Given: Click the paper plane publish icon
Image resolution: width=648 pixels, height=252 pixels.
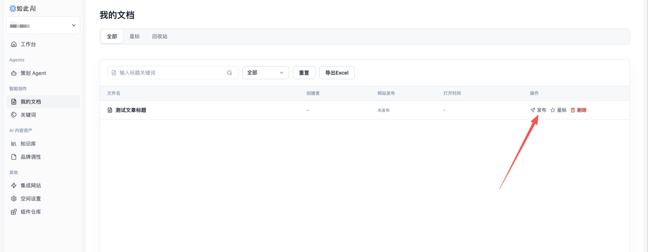Looking at the screenshot, I should [533, 110].
